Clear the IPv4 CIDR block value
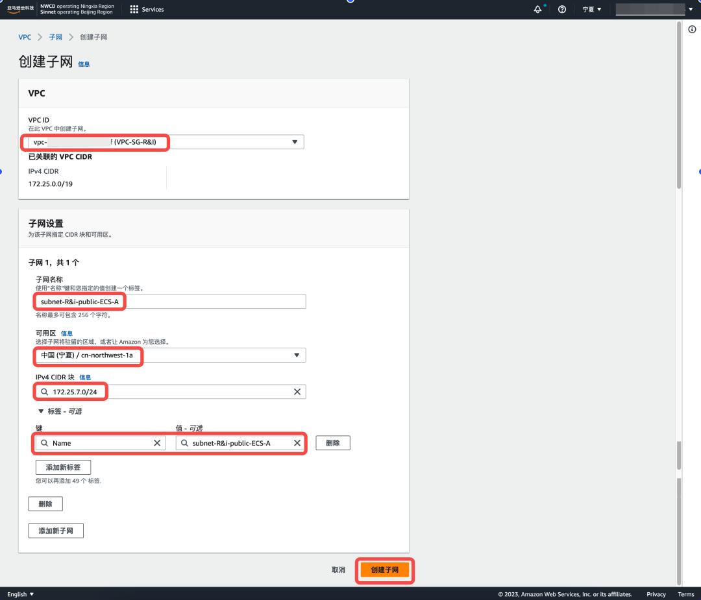Screen dimensions: 701x600 pyautogui.click(x=297, y=392)
